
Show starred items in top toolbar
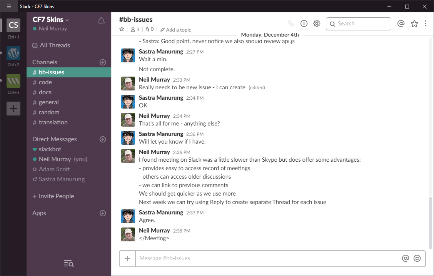(414, 23)
